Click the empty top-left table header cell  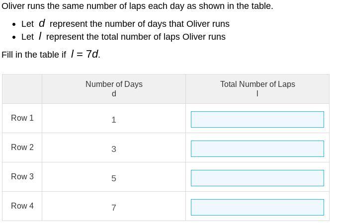point(22,89)
